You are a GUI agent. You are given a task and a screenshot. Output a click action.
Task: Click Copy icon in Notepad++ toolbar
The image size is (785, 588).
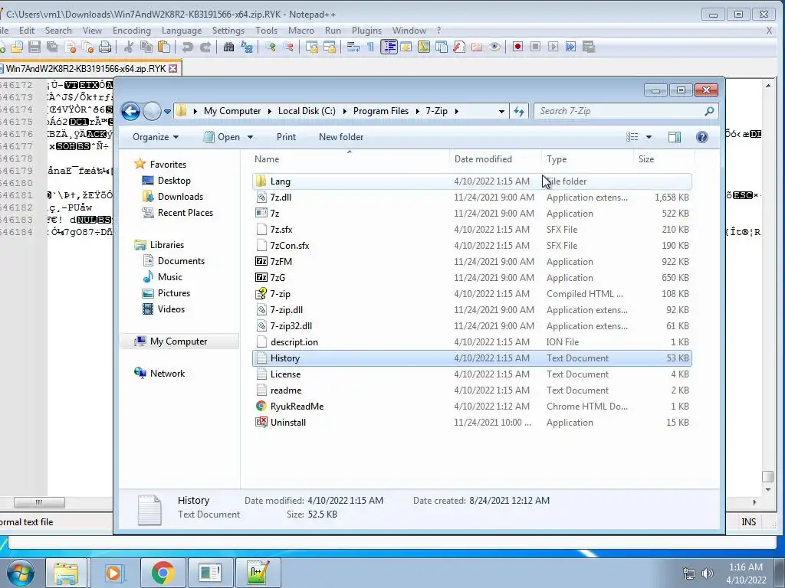pos(146,47)
